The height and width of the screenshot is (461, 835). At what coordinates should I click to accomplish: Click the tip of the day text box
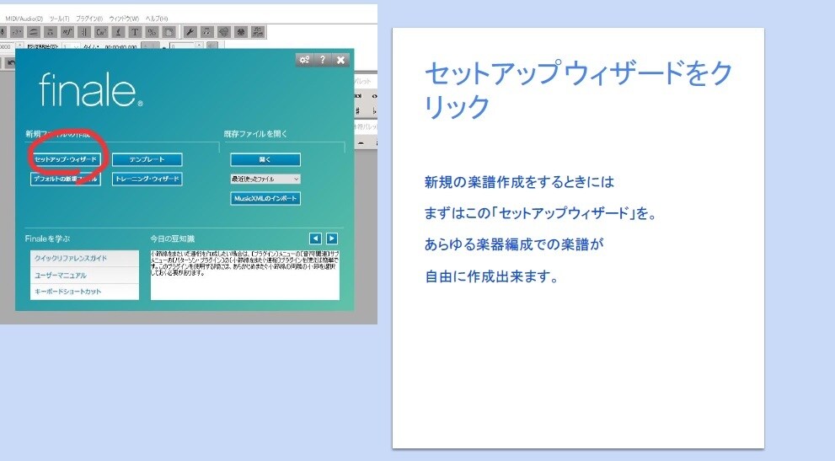coord(245,275)
